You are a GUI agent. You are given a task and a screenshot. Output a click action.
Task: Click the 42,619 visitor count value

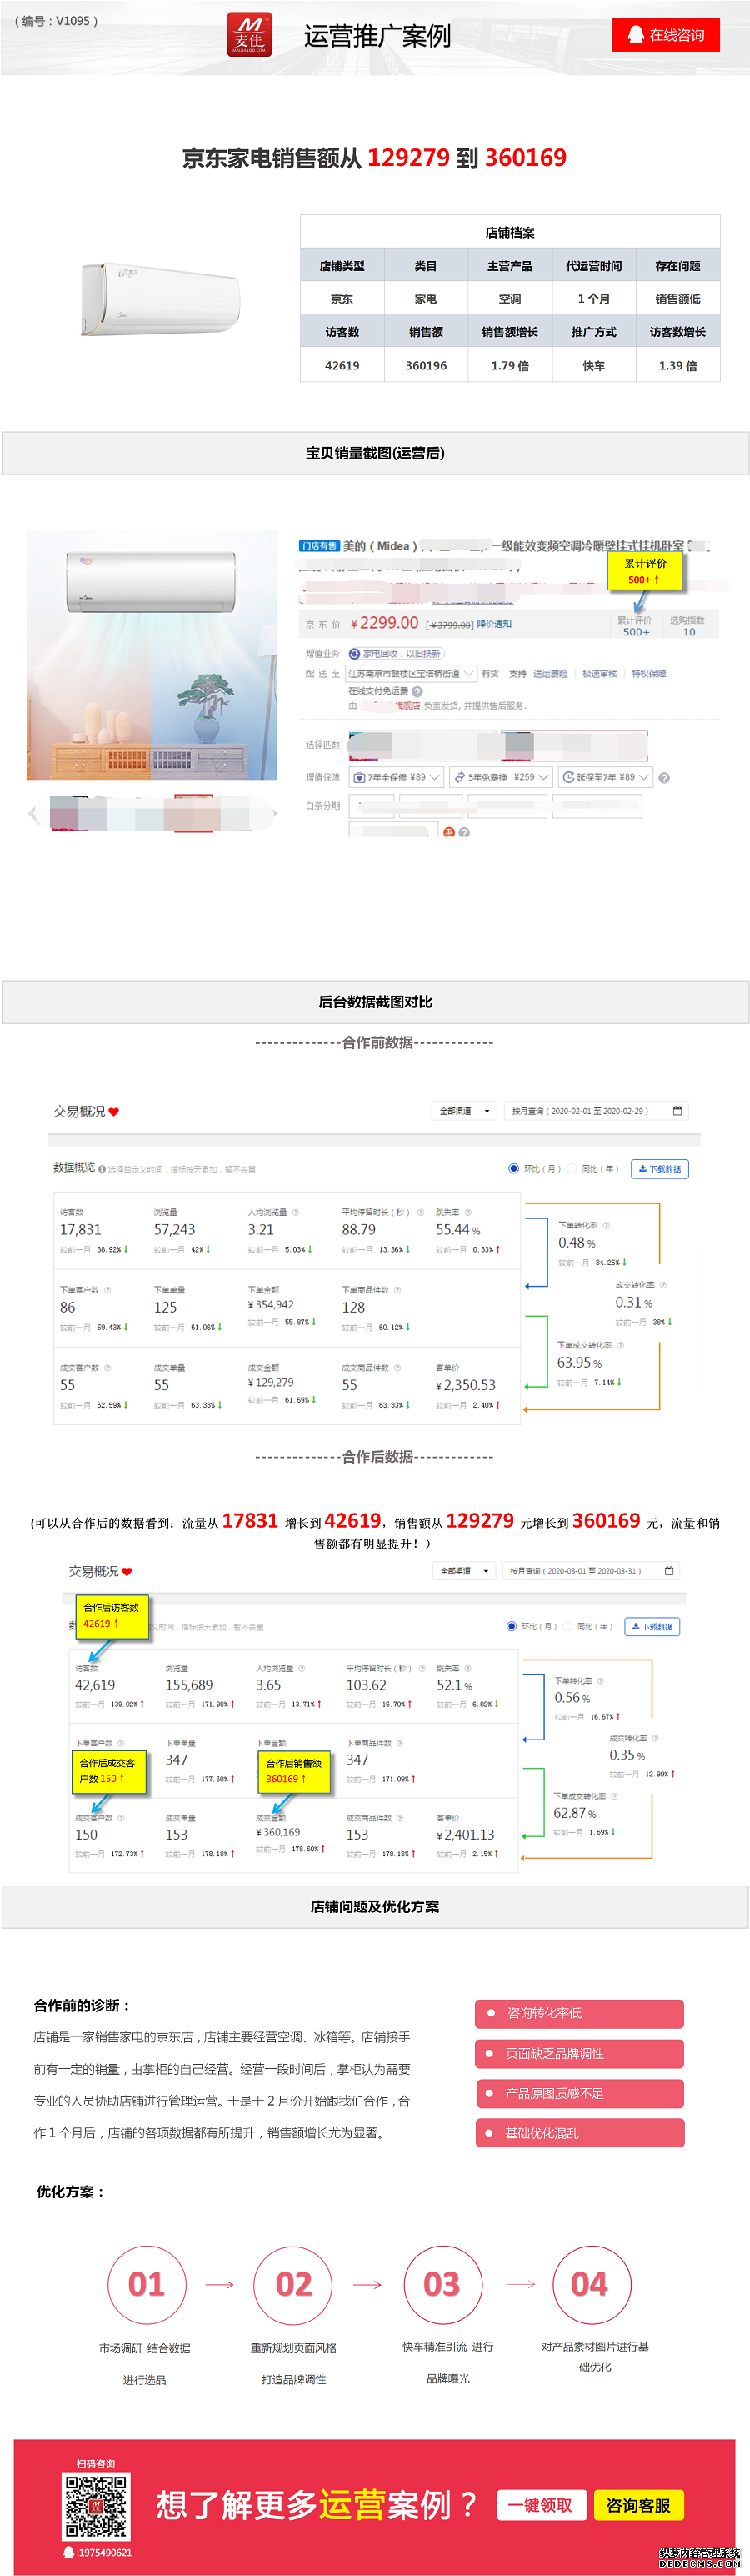(x=95, y=1685)
